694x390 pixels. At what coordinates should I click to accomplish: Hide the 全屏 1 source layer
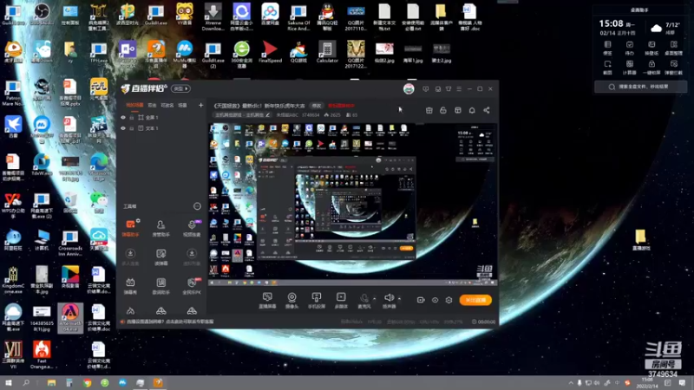(123, 117)
